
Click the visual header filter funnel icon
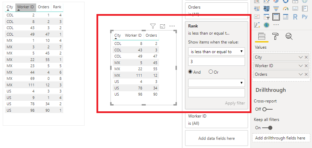(153, 26)
